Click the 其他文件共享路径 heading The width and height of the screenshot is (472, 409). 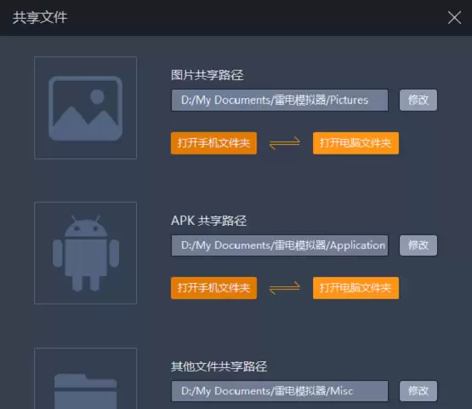click(x=219, y=366)
